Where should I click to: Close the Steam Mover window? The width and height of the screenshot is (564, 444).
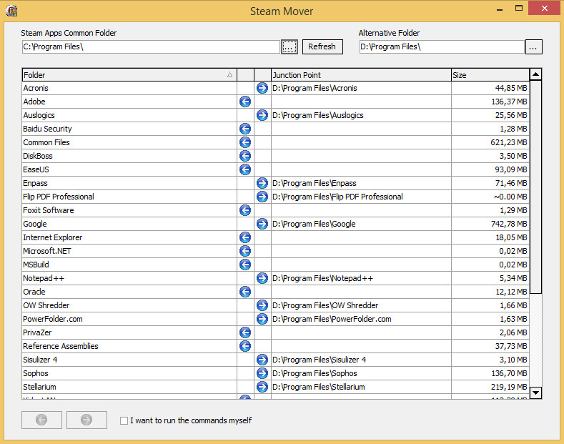(x=545, y=8)
